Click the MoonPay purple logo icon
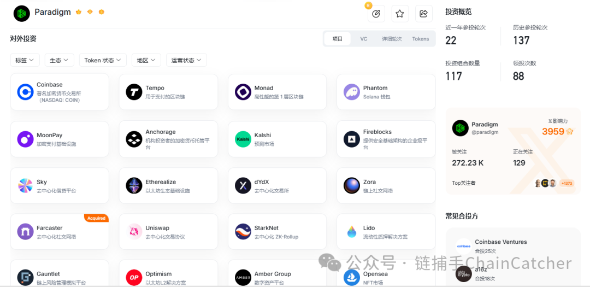Screen dimensions: 590x287 [25, 139]
